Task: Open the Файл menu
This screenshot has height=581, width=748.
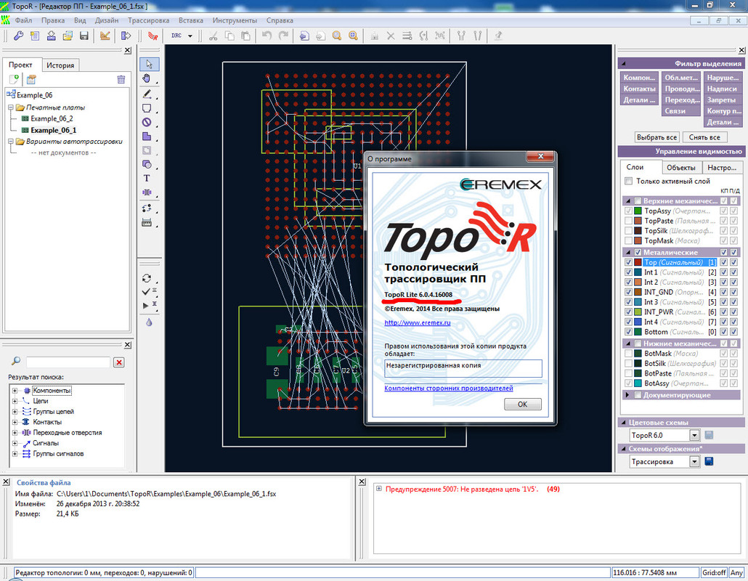Action: tap(23, 20)
